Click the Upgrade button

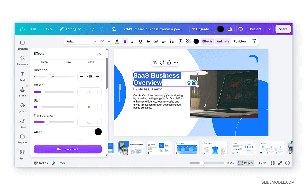point(202,29)
